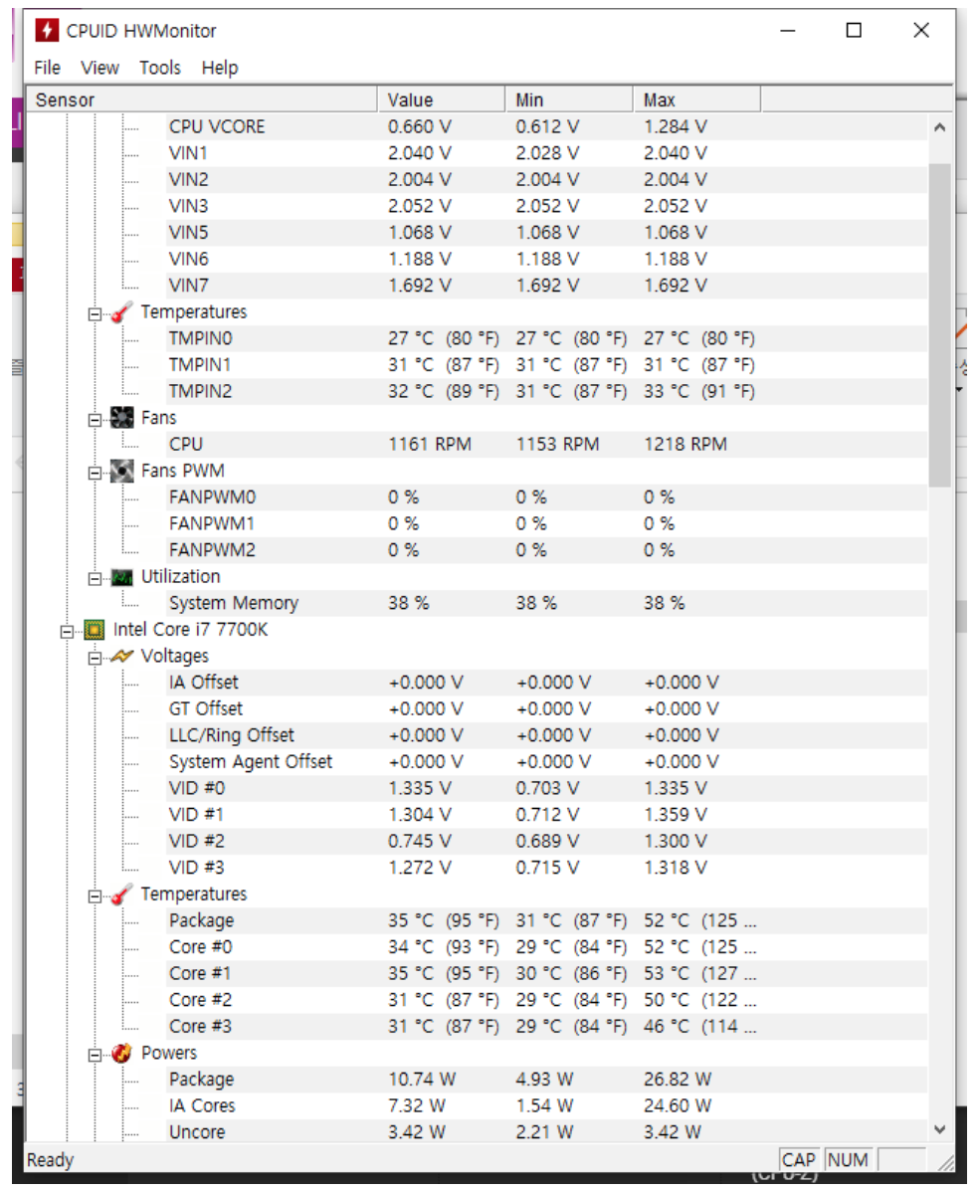Minimize the HWMonitor window
Image resolution: width=979 pixels, height=1192 pixels.
click(788, 31)
